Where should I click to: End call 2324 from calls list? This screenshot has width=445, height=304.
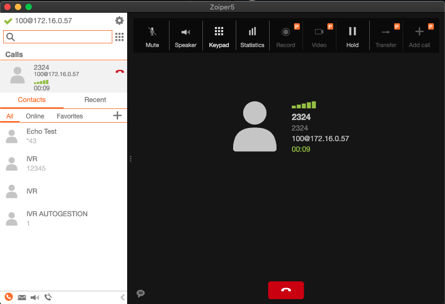tap(120, 71)
